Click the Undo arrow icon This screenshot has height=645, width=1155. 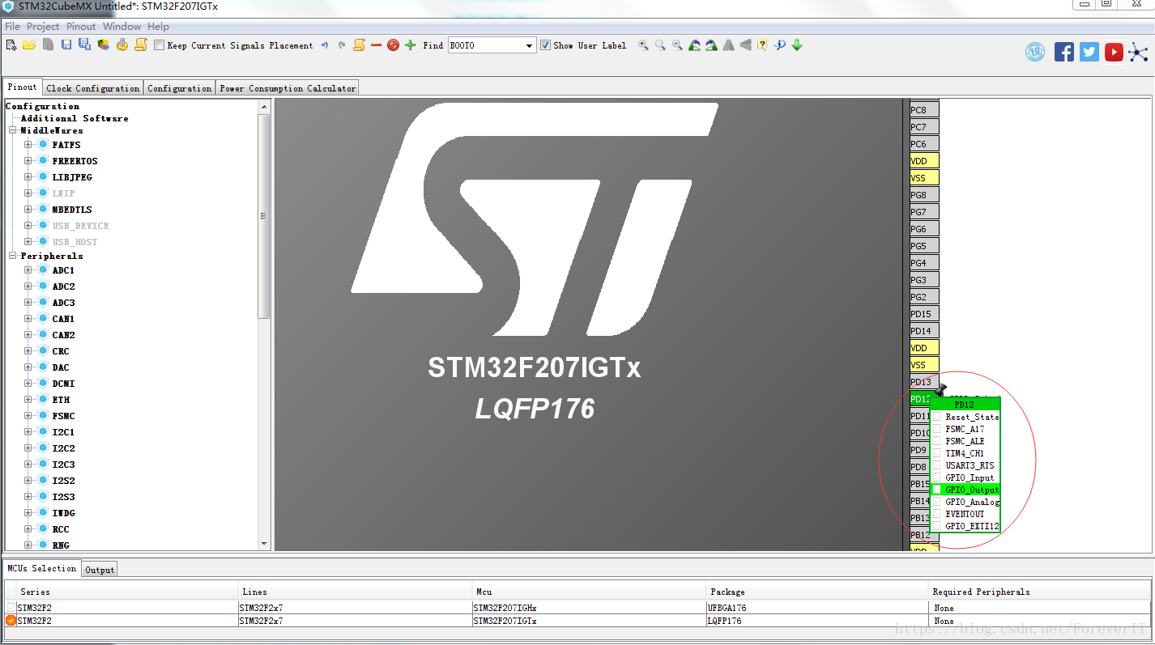point(324,45)
